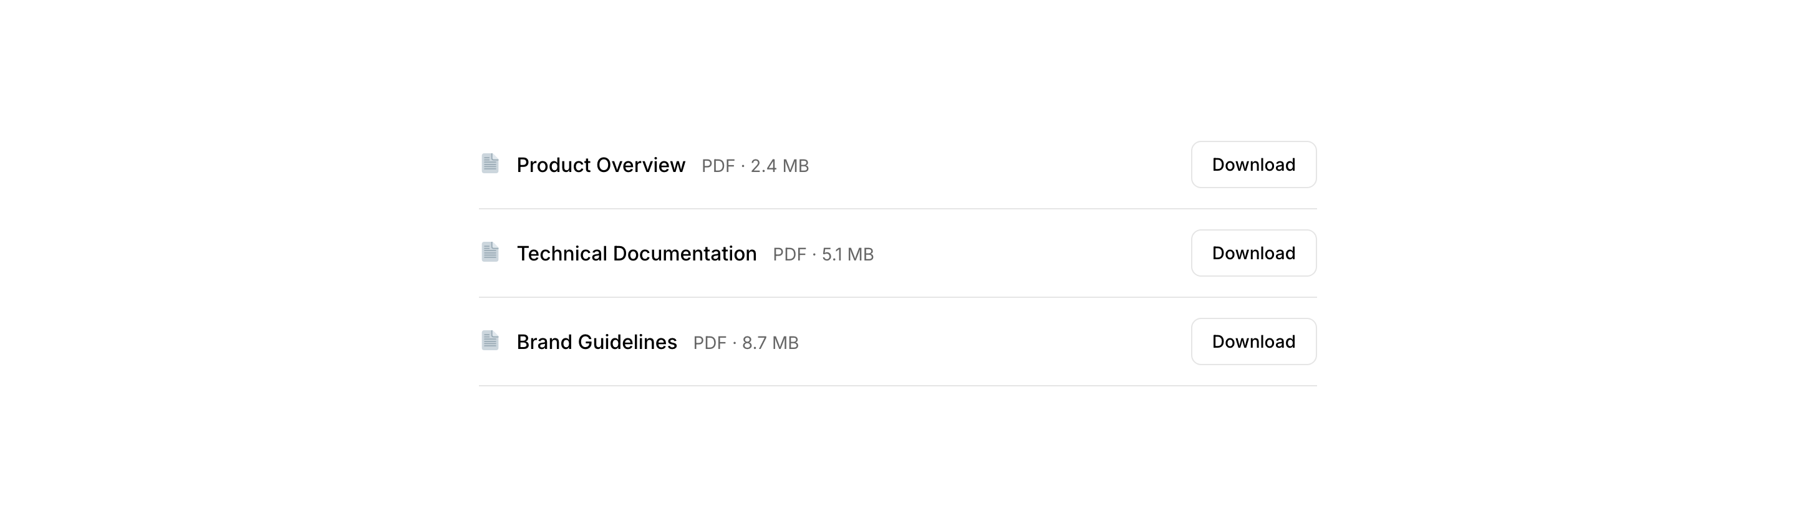Download the Brand Guidelines PDF
Screen dimensions: 1796x506
point(1253,342)
